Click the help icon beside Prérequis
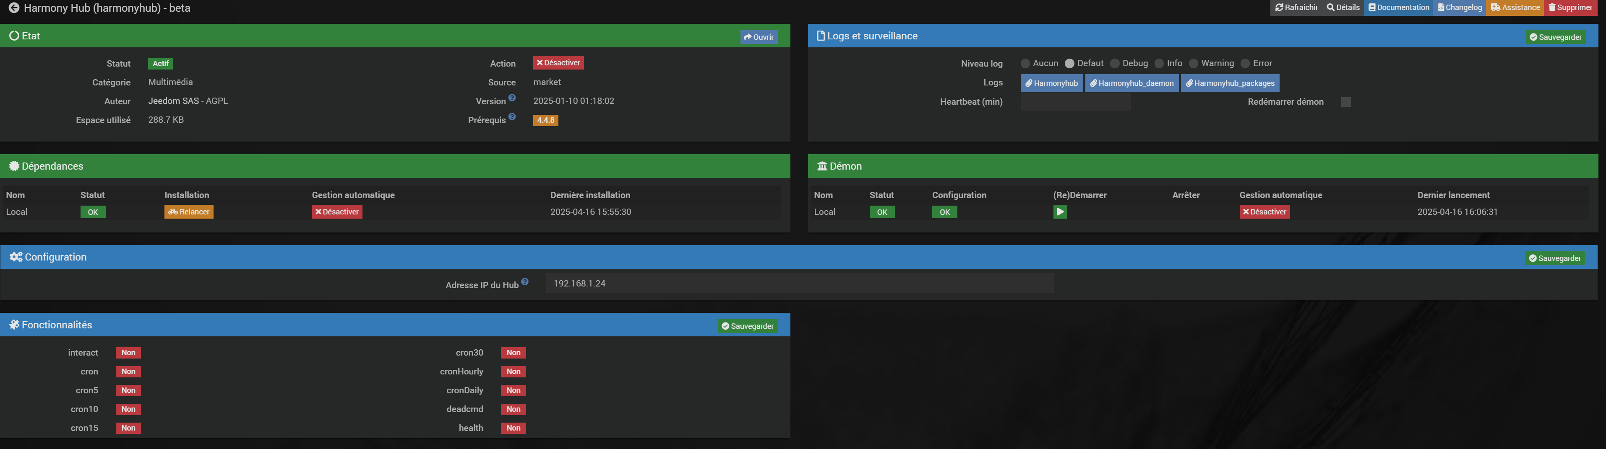This screenshot has width=1606, height=449. (512, 116)
